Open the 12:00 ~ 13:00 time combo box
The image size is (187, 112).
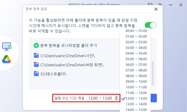(x=103, y=98)
